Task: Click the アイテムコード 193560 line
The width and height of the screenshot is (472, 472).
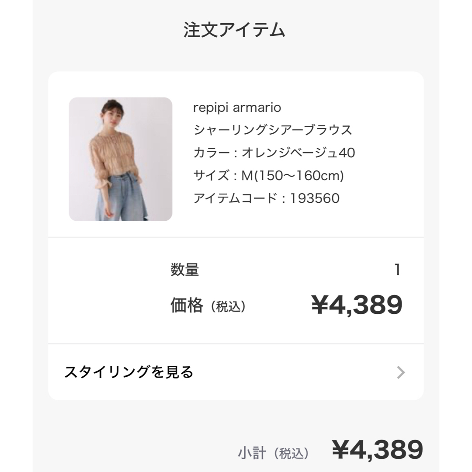Action: coord(267,198)
